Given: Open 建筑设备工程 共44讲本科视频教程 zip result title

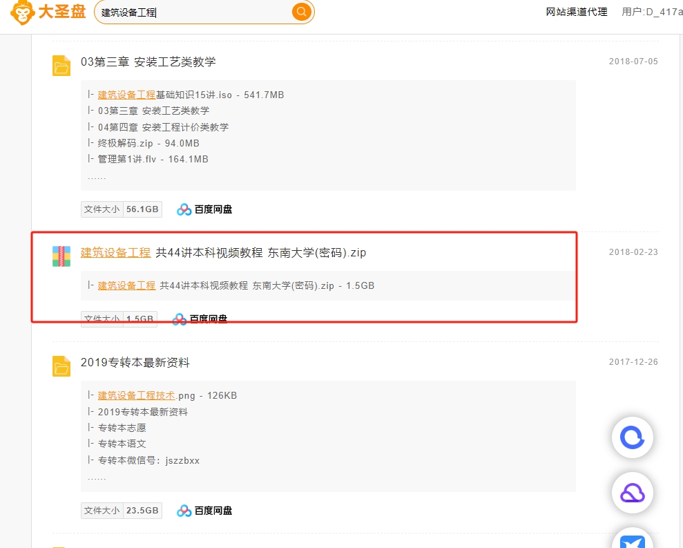Looking at the screenshot, I should (224, 252).
